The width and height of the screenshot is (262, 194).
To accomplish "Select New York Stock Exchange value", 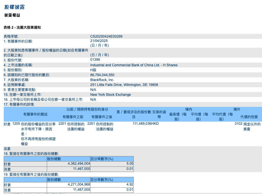I will (110, 95).
